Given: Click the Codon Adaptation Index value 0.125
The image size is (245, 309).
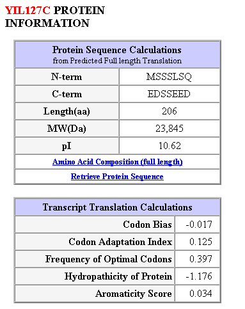Looking at the screenshot, I should click(x=201, y=242).
